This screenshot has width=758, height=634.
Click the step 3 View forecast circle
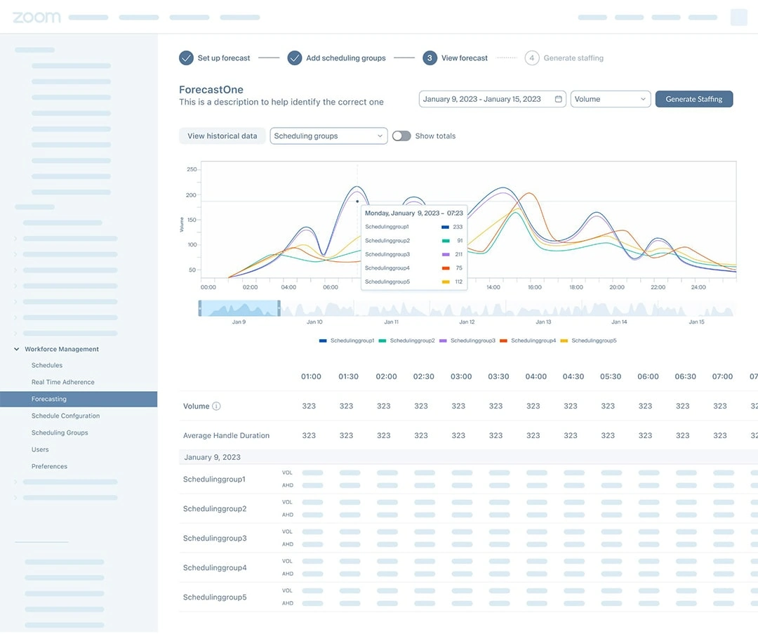pos(430,58)
